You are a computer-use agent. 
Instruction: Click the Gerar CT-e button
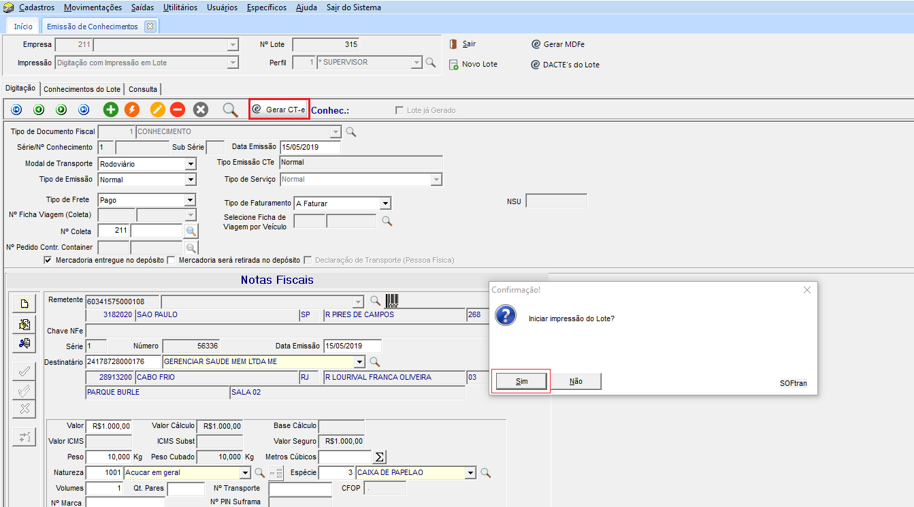click(x=279, y=110)
